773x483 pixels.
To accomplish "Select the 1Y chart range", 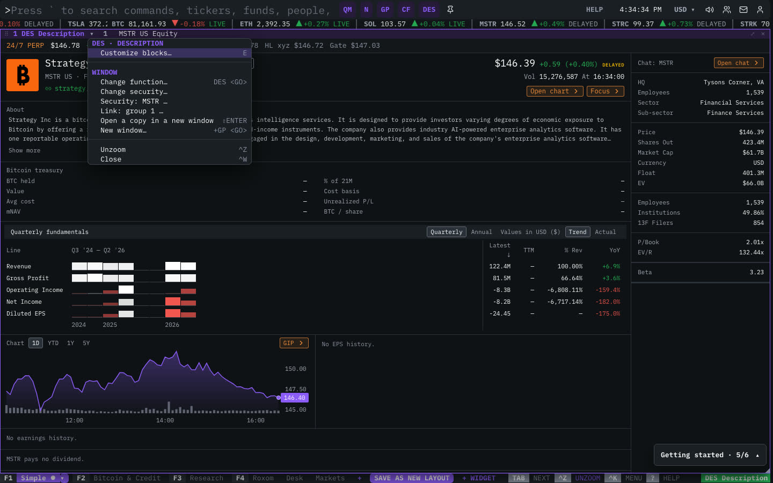I will [x=70, y=343].
